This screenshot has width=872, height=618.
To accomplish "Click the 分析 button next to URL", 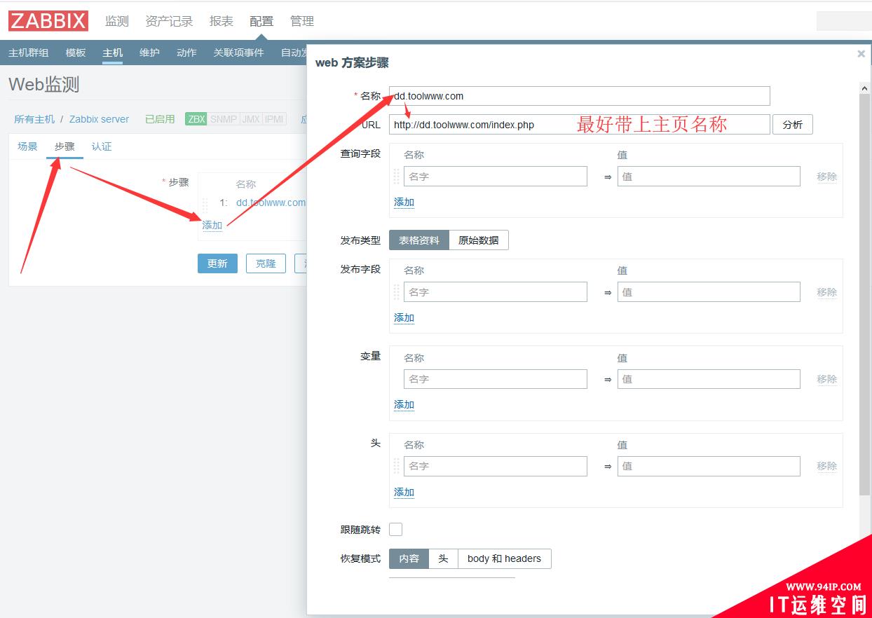I will (x=793, y=125).
